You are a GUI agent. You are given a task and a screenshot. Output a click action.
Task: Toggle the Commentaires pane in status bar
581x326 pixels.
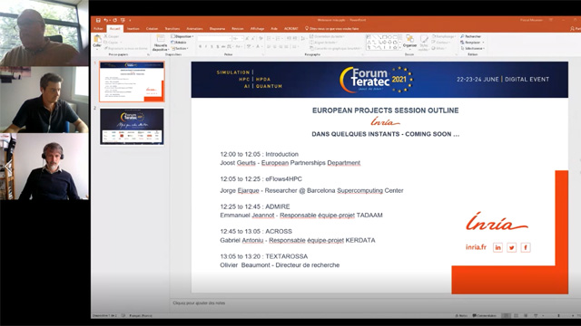485,316
